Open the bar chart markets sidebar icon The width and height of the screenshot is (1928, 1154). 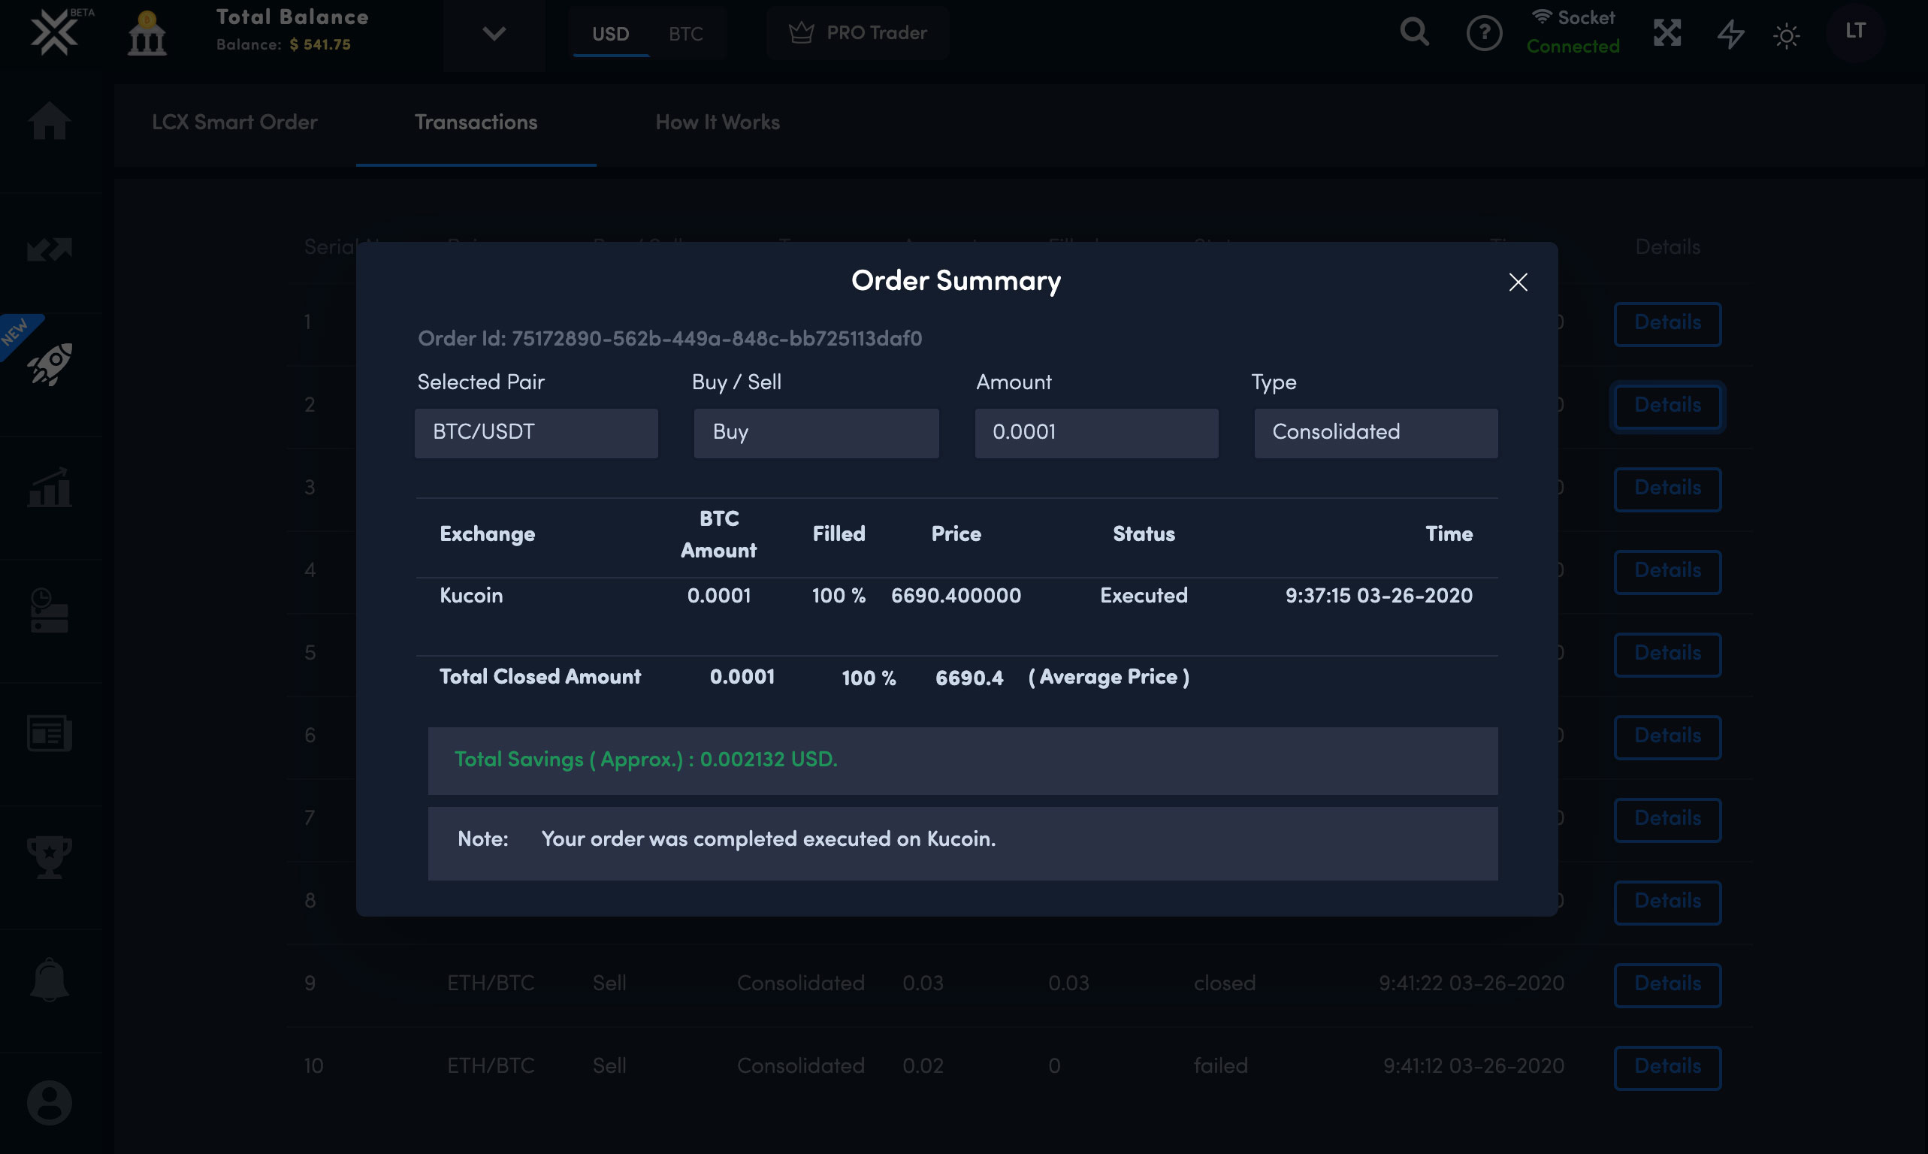(49, 488)
